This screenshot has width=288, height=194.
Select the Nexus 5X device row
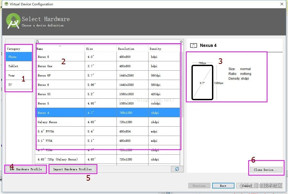click(x=107, y=94)
